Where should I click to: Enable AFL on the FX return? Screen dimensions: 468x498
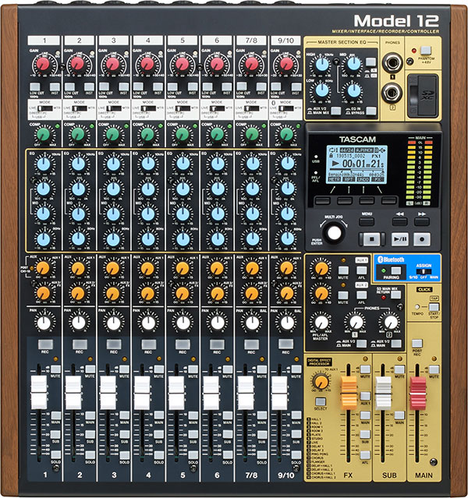click(365, 455)
